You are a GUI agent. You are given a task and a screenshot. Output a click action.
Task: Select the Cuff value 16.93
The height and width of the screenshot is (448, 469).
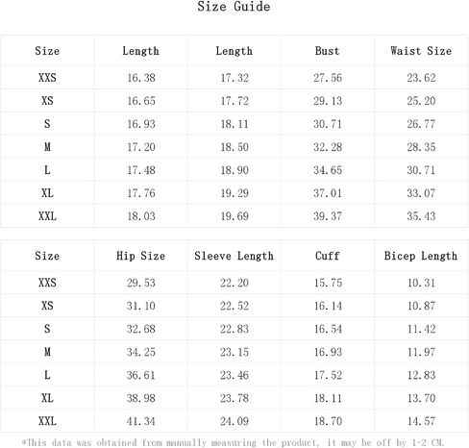click(328, 352)
